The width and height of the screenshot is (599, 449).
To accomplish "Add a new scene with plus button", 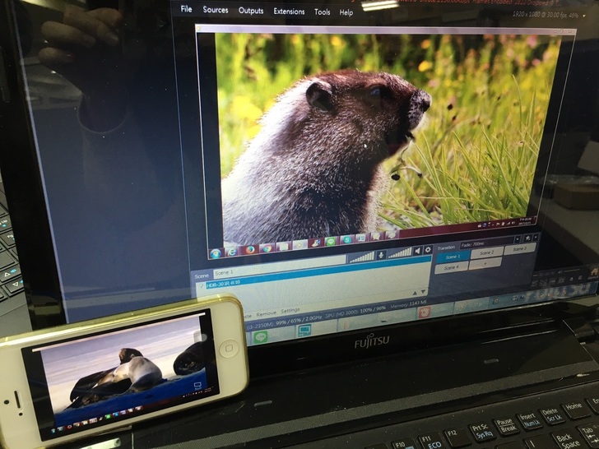I will click(x=485, y=266).
